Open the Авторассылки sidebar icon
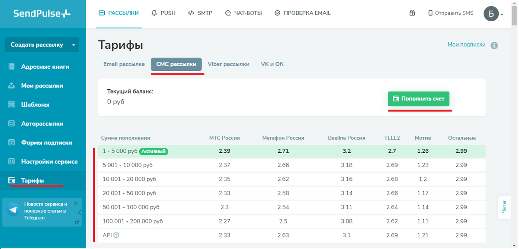The height and width of the screenshot is (249, 519). pyautogui.click(x=12, y=124)
